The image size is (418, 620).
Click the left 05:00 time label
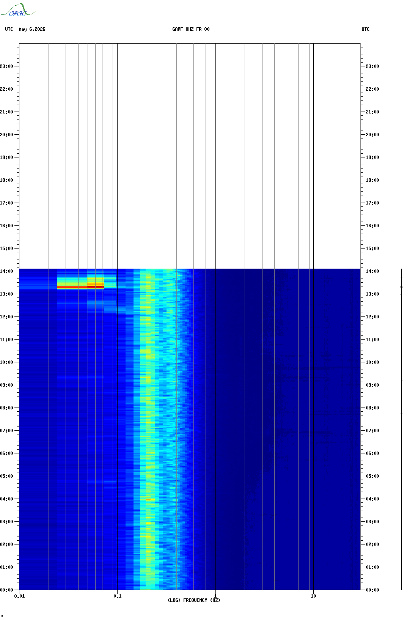[6, 476]
